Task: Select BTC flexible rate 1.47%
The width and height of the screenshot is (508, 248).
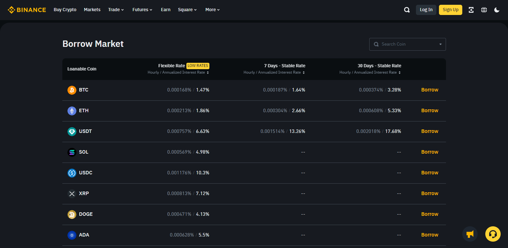Action: [203, 90]
